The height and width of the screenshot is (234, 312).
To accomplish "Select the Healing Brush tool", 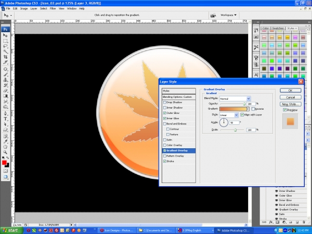I will pos(5,69).
